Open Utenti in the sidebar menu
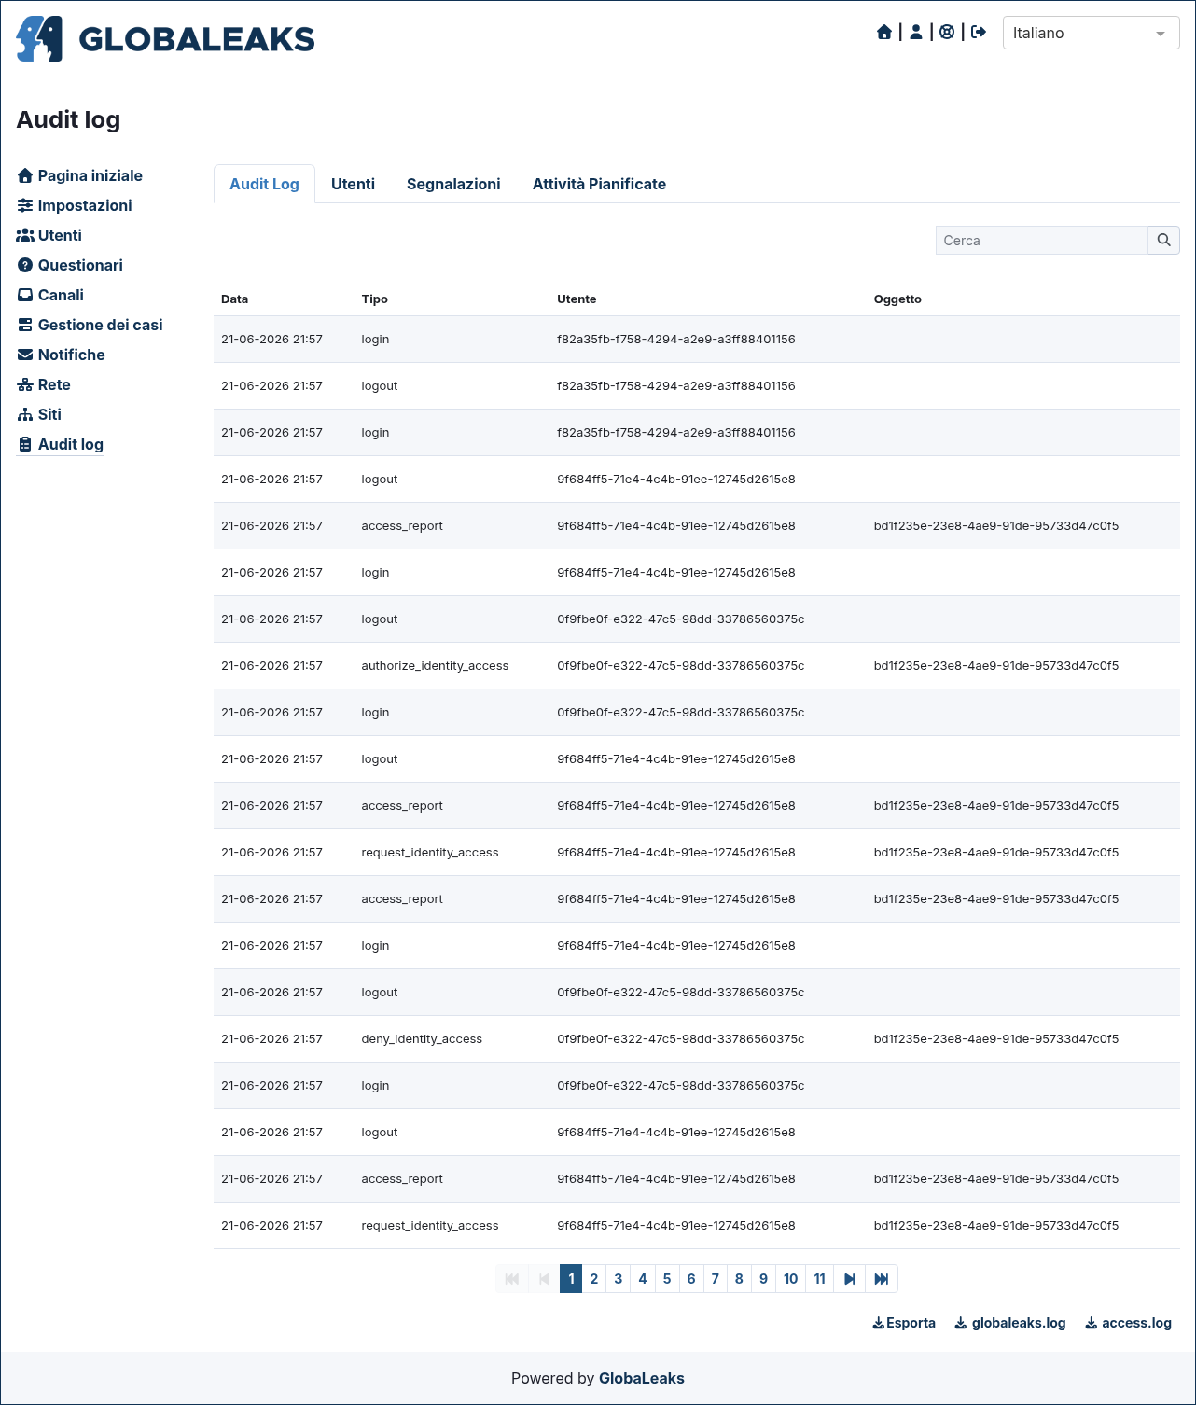Viewport: 1196px width, 1405px height. pyautogui.click(x=49, y=235)
